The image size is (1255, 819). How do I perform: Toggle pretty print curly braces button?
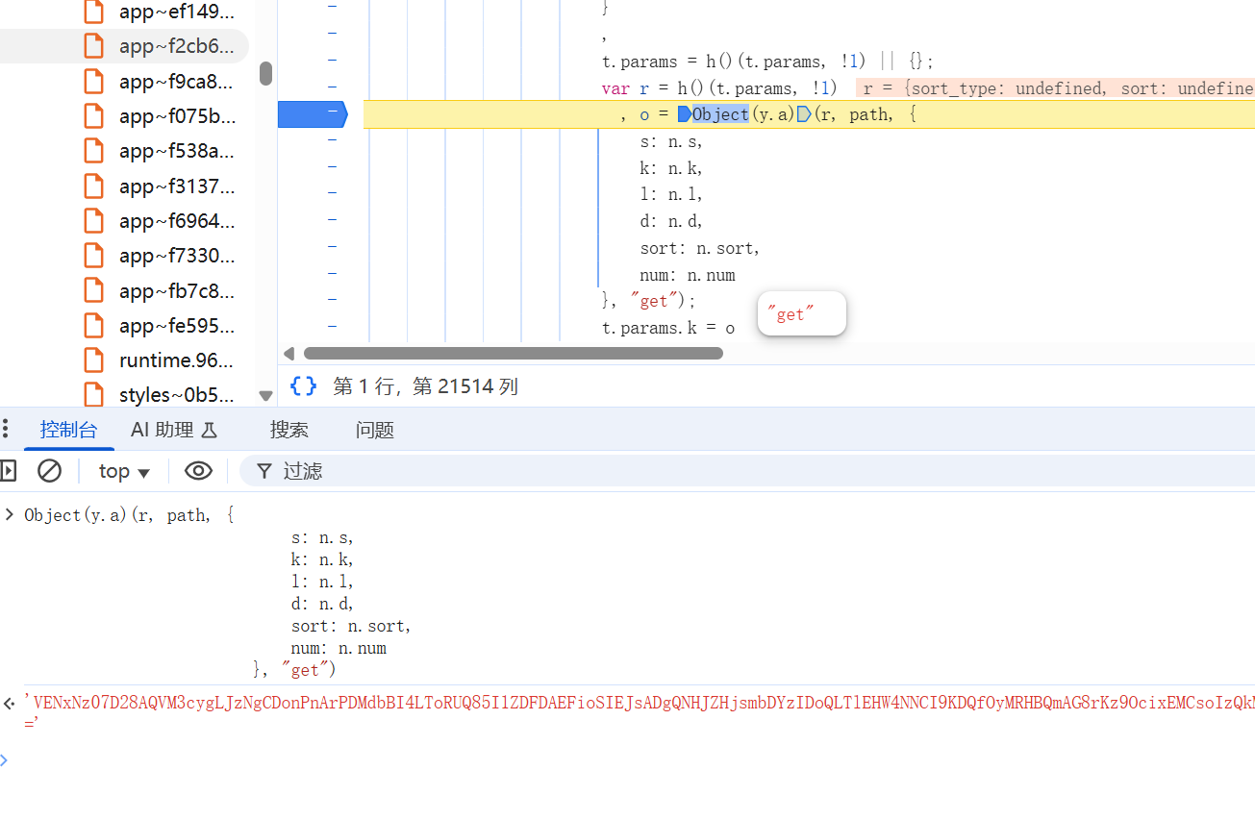303,386
